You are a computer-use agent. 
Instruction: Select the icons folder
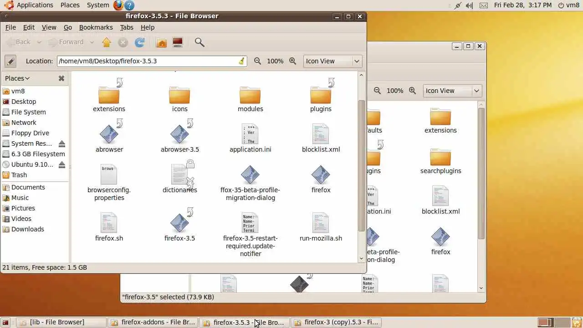pyautogui.click(x=179, y=95)
